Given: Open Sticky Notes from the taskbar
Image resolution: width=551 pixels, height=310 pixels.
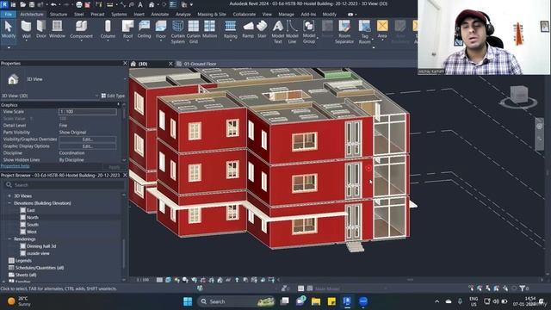Looking at the screenshot, I should (331, 301).
